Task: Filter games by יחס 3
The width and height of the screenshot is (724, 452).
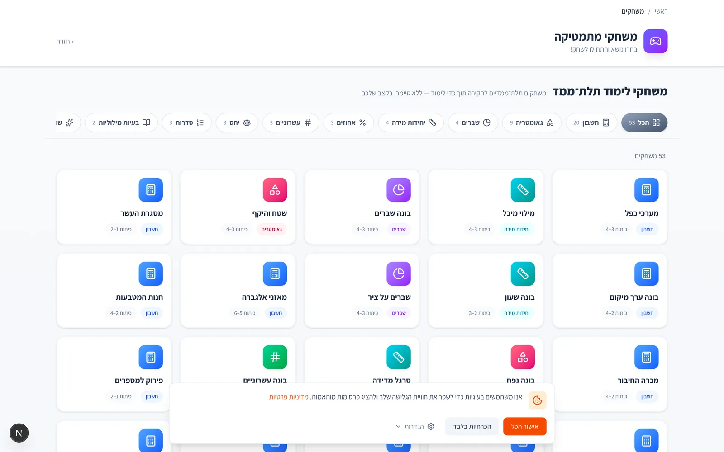Action: click(x=237, y=122)
